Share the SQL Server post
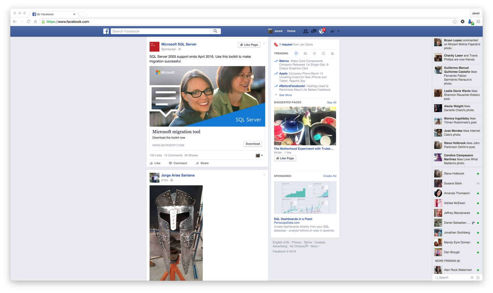493x293 pixels. tap(202, 163)
